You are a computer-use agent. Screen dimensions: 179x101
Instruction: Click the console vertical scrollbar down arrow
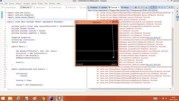(173, 87)
